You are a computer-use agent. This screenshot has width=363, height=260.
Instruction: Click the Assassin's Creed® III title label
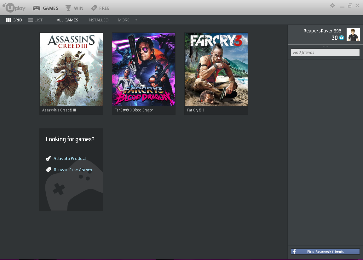click(x=59, y=110)
